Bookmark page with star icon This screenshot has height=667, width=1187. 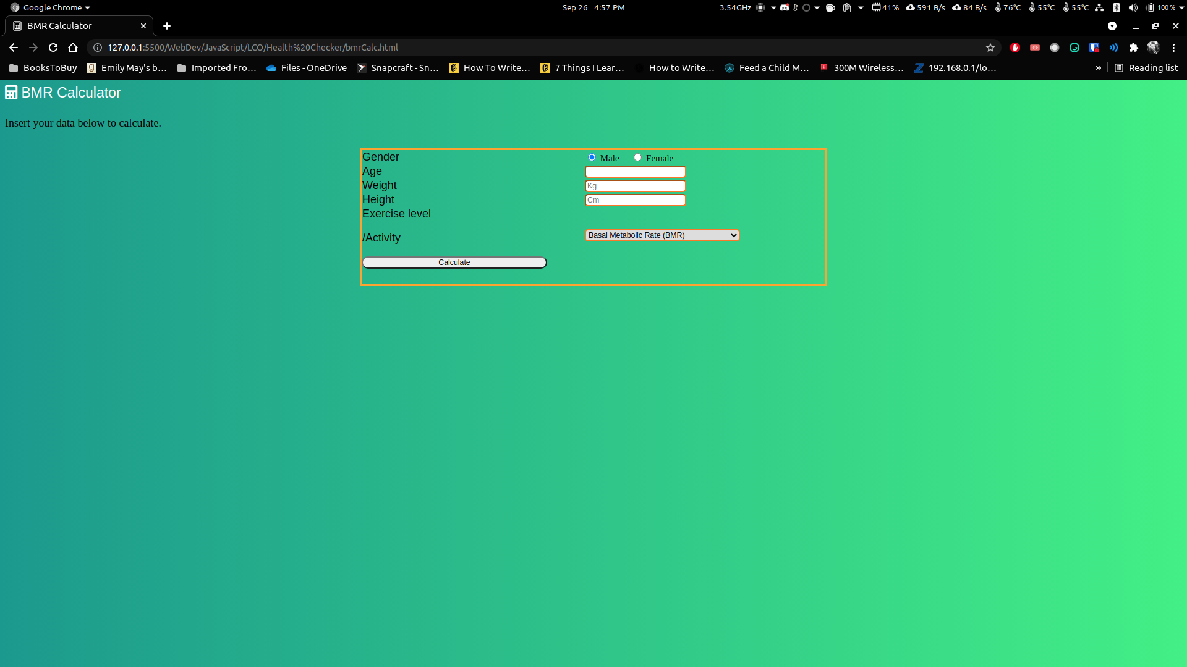[x=990, y=48]
